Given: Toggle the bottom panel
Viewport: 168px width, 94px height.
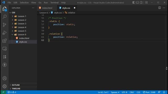Looking at the screenshot, I should pos(138,2).
